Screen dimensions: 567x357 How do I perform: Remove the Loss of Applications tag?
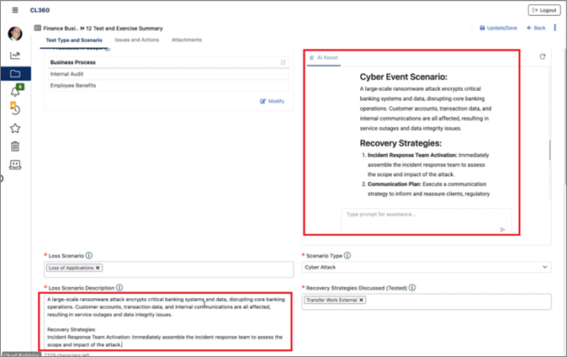98,268
